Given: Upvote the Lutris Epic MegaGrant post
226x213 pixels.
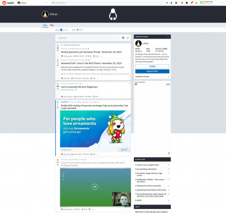Looking at the screenshot, I should coord(58,84).
